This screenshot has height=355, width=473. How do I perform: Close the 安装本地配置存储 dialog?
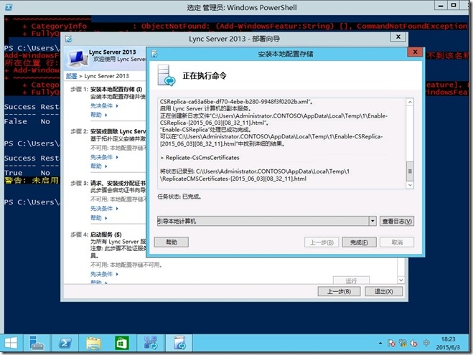[x=415, y=52]
